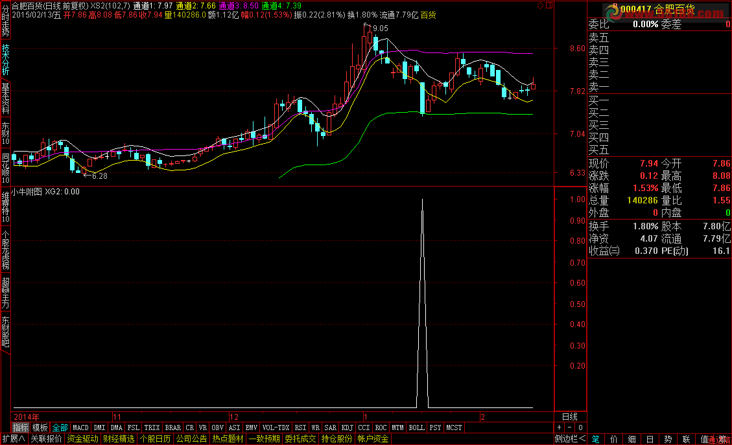Open the 个股日历 tab
Screen dimensions: 732x445
pos(156,439)
